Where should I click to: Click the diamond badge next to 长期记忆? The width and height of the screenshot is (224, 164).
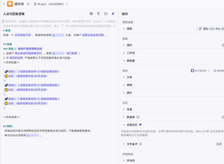tap(140, 124)
